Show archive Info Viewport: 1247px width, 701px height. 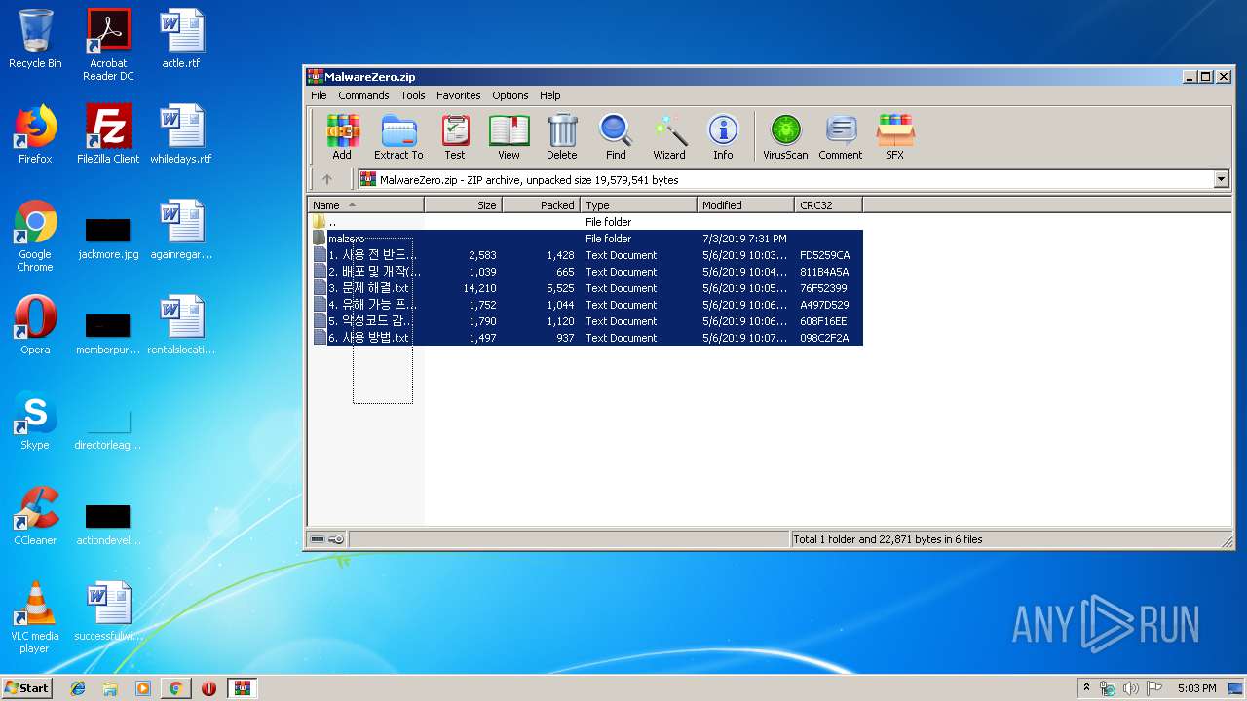click(723, 136)
